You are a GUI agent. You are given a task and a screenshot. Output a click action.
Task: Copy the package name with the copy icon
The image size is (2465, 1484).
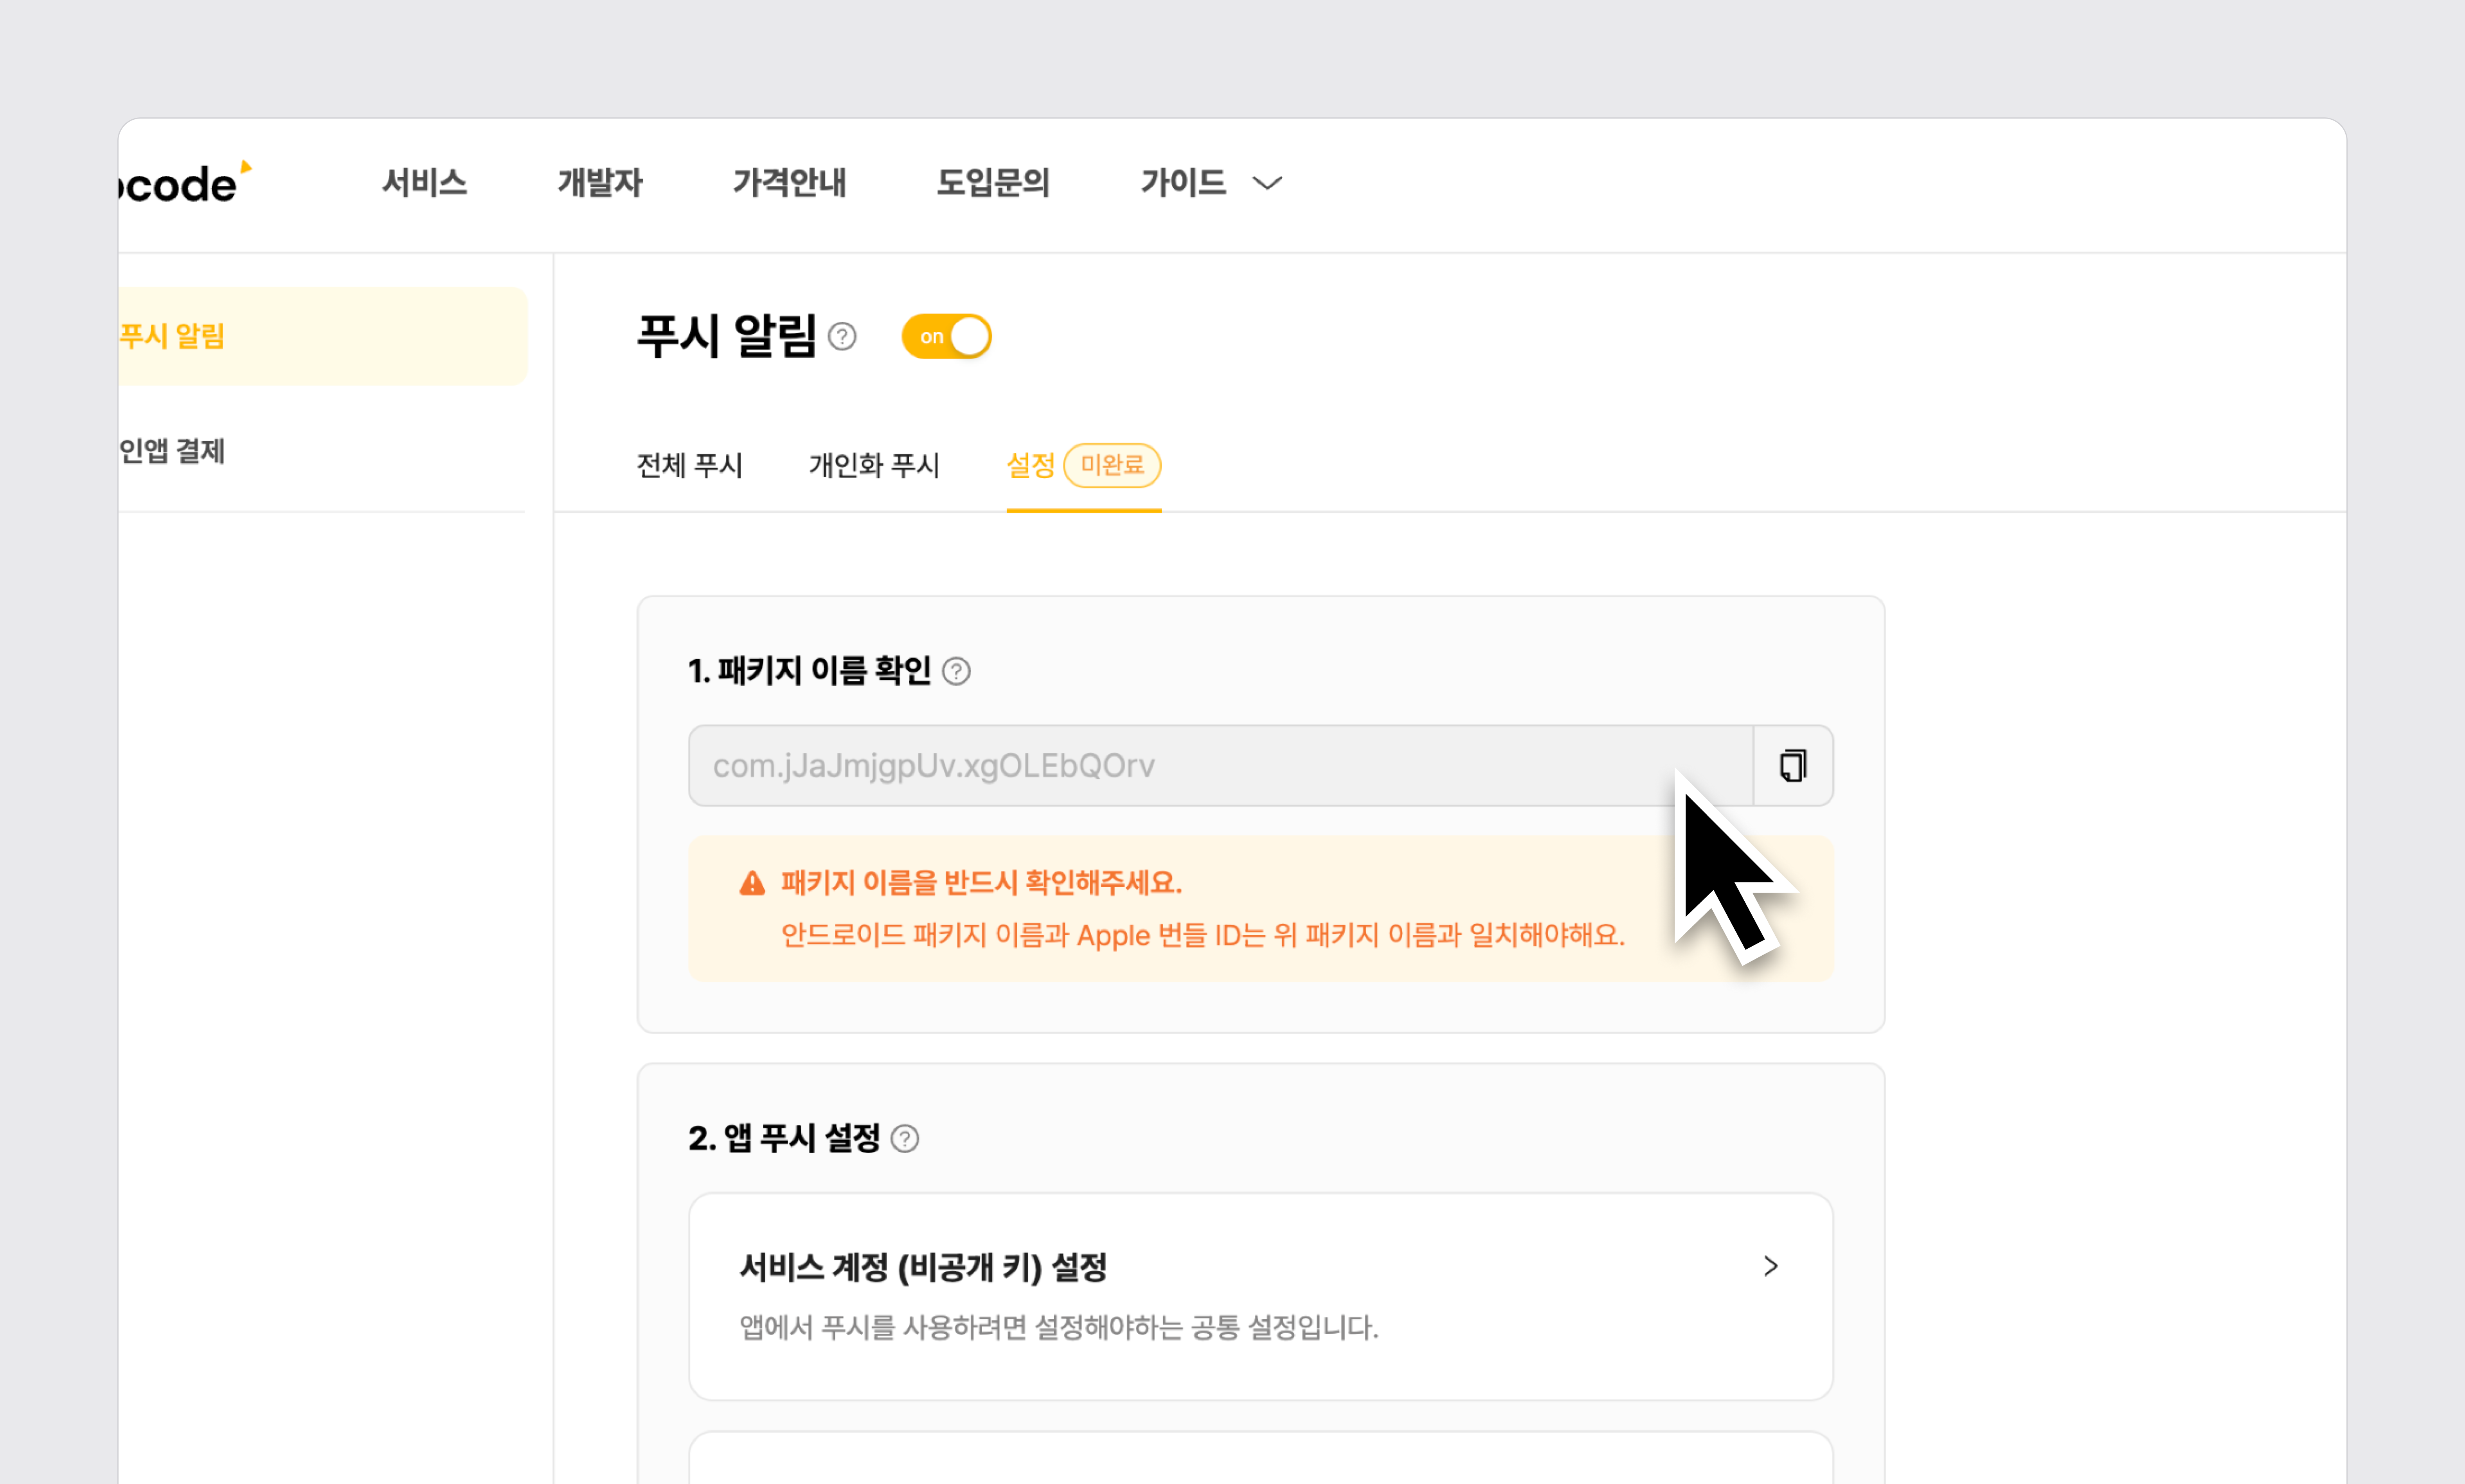(1793, 766)
